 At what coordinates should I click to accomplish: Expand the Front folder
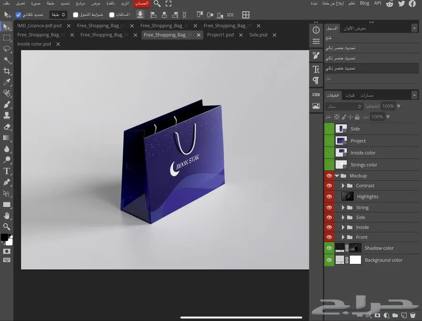click(x=343, y=237)
